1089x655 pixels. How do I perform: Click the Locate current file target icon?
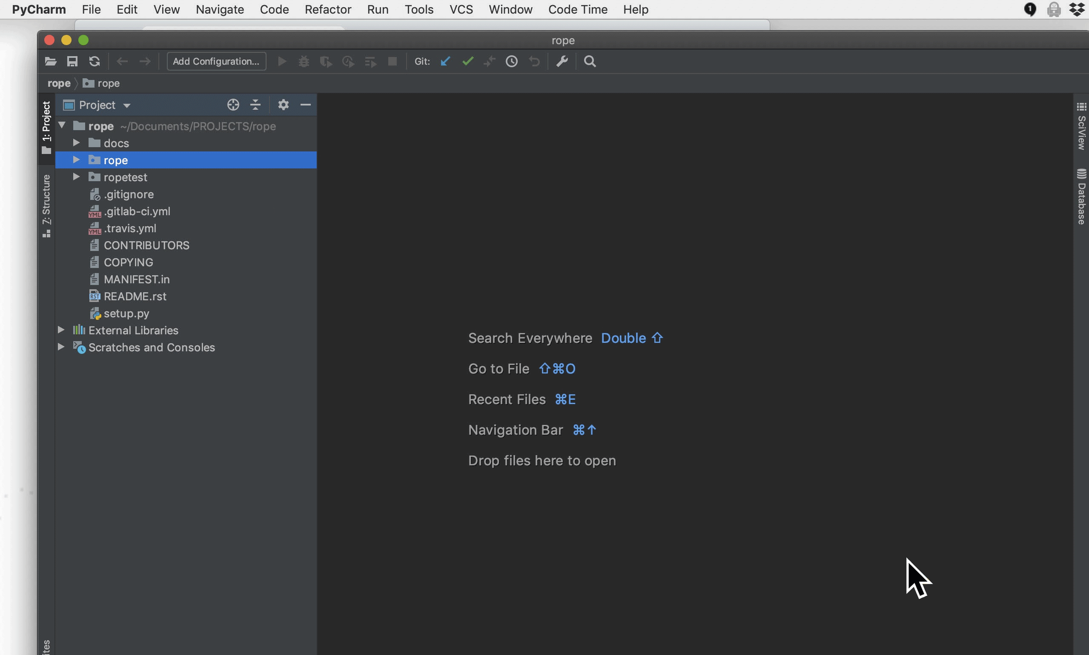tap(233, 105)
